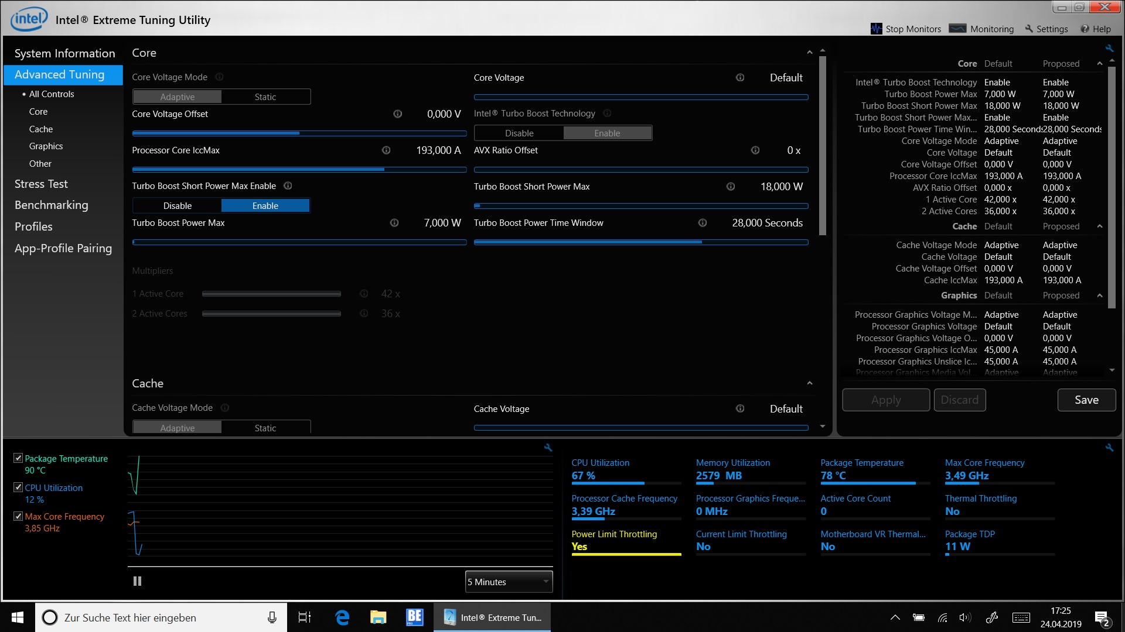This screenshot has width=1125, height=632.
Task: Open System Information section
Action: point(64,53)
